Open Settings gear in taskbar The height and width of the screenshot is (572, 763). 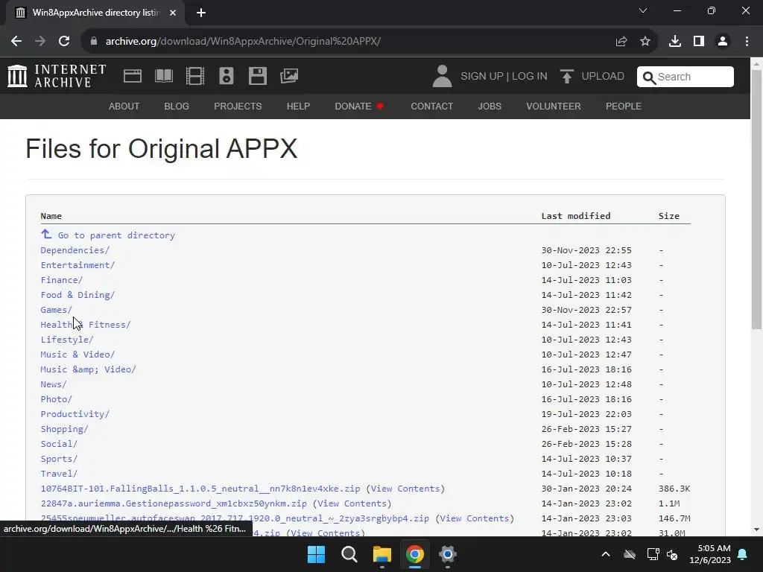(448, 554)
